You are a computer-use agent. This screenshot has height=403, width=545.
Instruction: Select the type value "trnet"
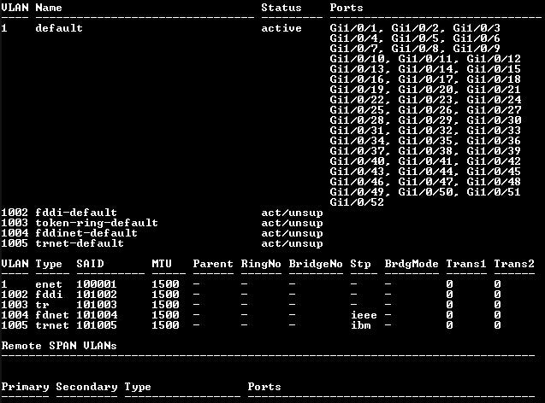(52, 325)
